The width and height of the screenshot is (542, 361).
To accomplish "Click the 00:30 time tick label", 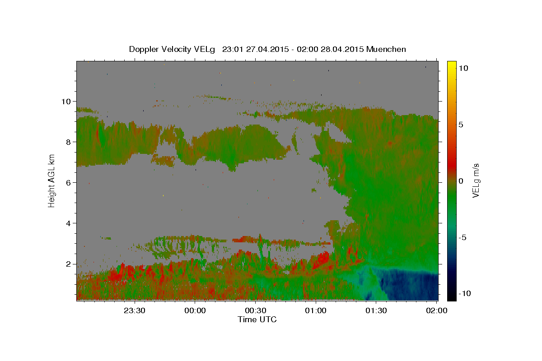I will coord(255,310).
